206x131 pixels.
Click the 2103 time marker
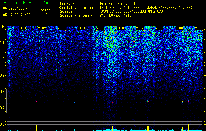[62, 28]
